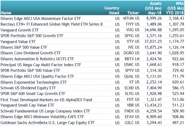
Task: Click the Name column header
Action: click(6, 13)
